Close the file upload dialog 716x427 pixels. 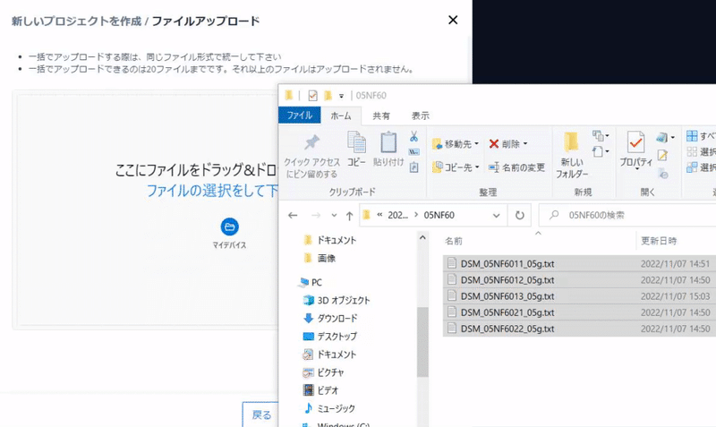point(453,20)
